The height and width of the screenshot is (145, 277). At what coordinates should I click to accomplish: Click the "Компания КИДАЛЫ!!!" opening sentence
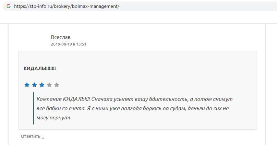click(x=63, y=99)
